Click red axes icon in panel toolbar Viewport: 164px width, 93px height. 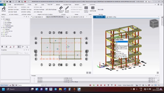[x=11, y=47]
